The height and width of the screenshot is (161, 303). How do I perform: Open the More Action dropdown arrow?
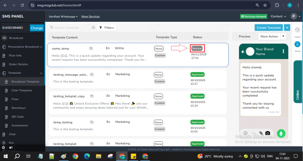point(283,36)
